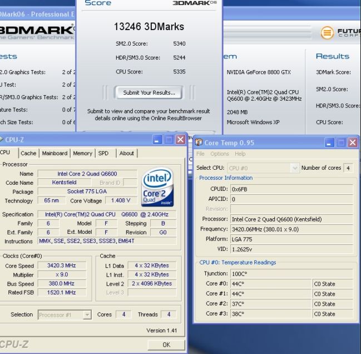Click the Level 2 cache value 2 x 4096 KBytes
The height and width of the screenshot is (354, 361).
click(152, 283)
